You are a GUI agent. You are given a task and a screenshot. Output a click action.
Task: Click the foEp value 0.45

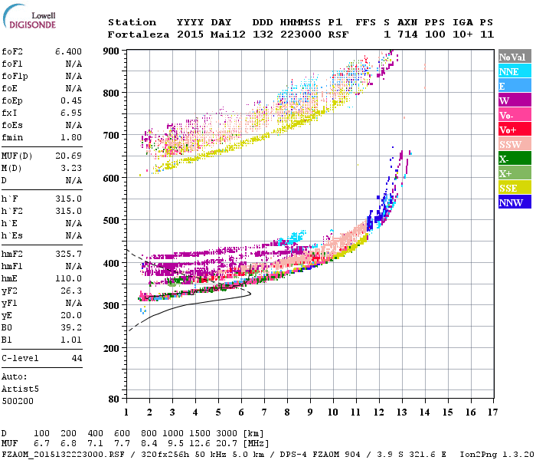click(x=71, y=100)
